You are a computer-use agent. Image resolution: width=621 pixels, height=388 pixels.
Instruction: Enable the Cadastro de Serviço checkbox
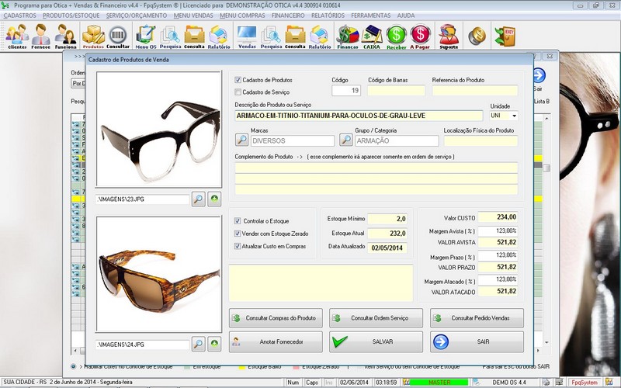pos(238,92)
